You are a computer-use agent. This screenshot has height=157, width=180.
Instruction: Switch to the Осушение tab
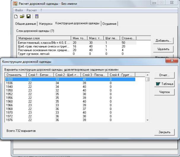[109, 24]
